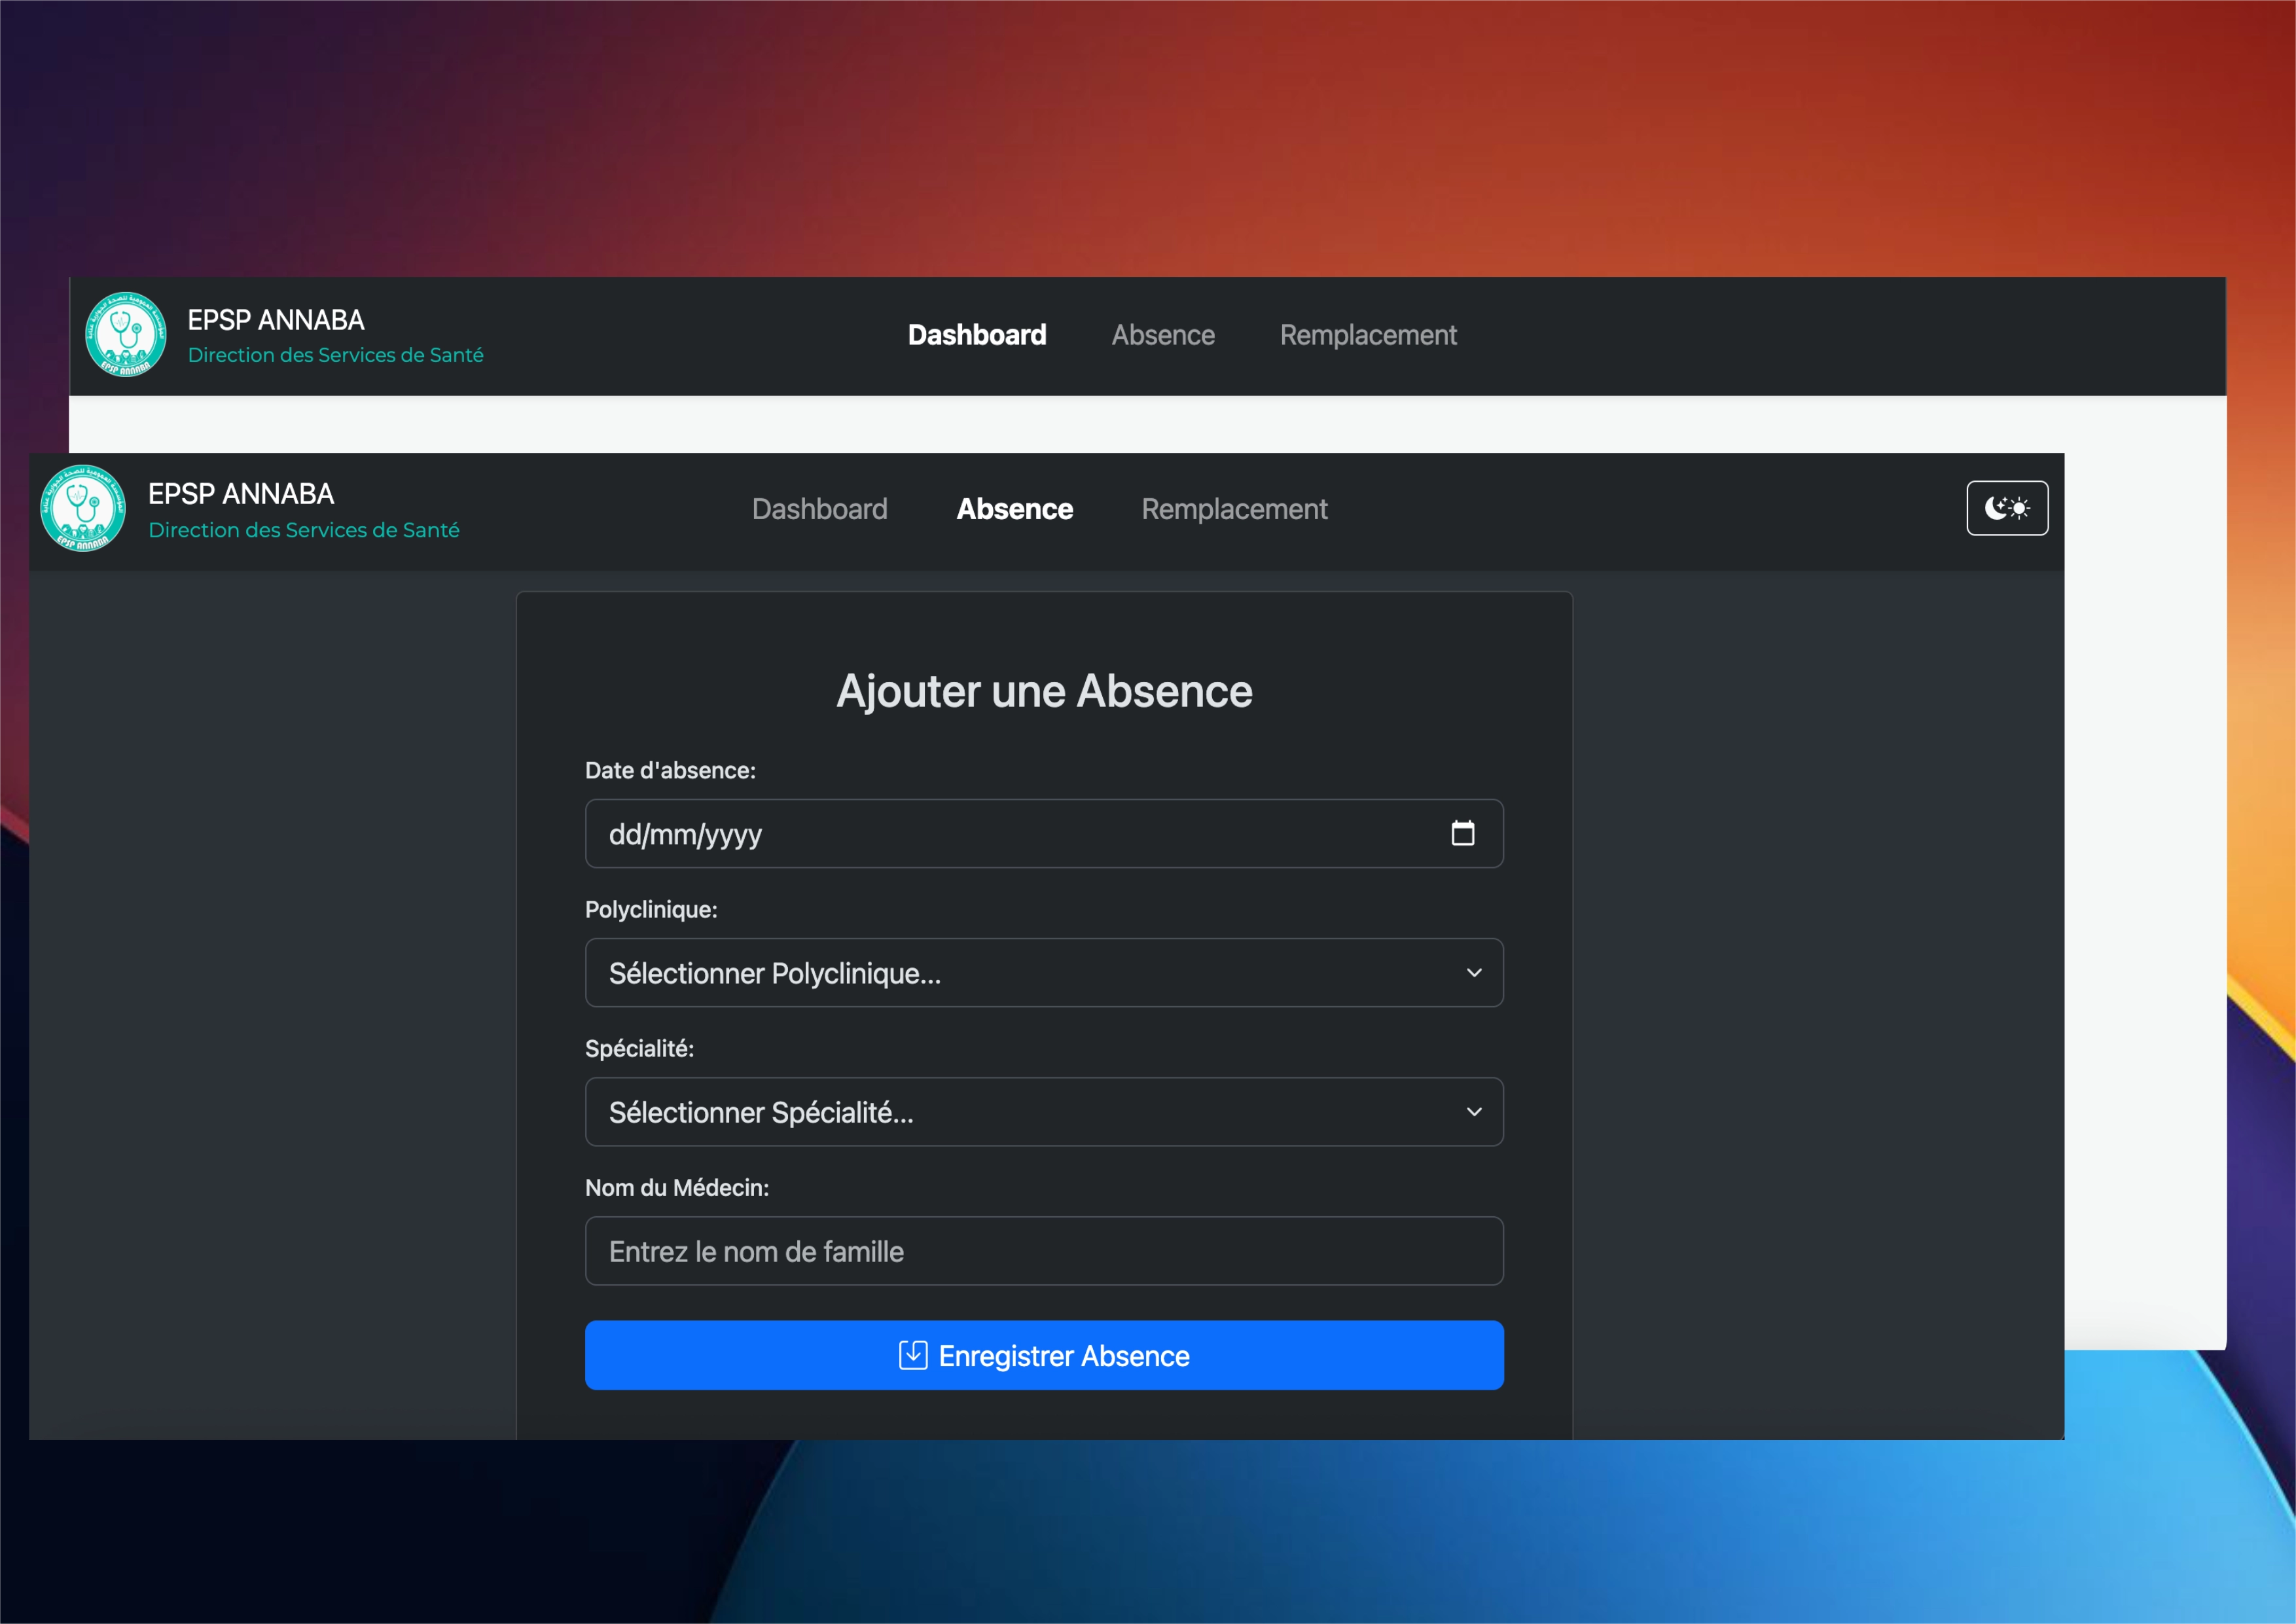2296x1624 pixels.
Task: Open Absence link in back window navbar
Action: [1163, 335]
